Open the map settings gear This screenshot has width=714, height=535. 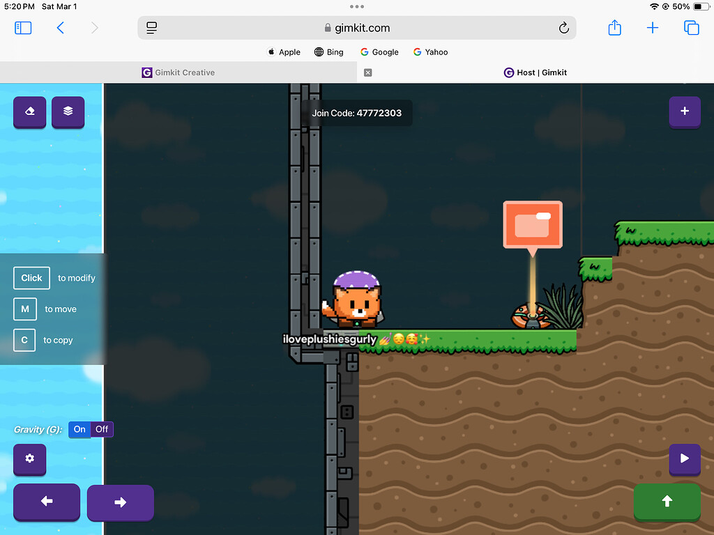[x=29, y=460]
